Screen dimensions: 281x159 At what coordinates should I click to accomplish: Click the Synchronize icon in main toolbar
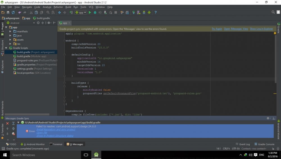(13, 12)
